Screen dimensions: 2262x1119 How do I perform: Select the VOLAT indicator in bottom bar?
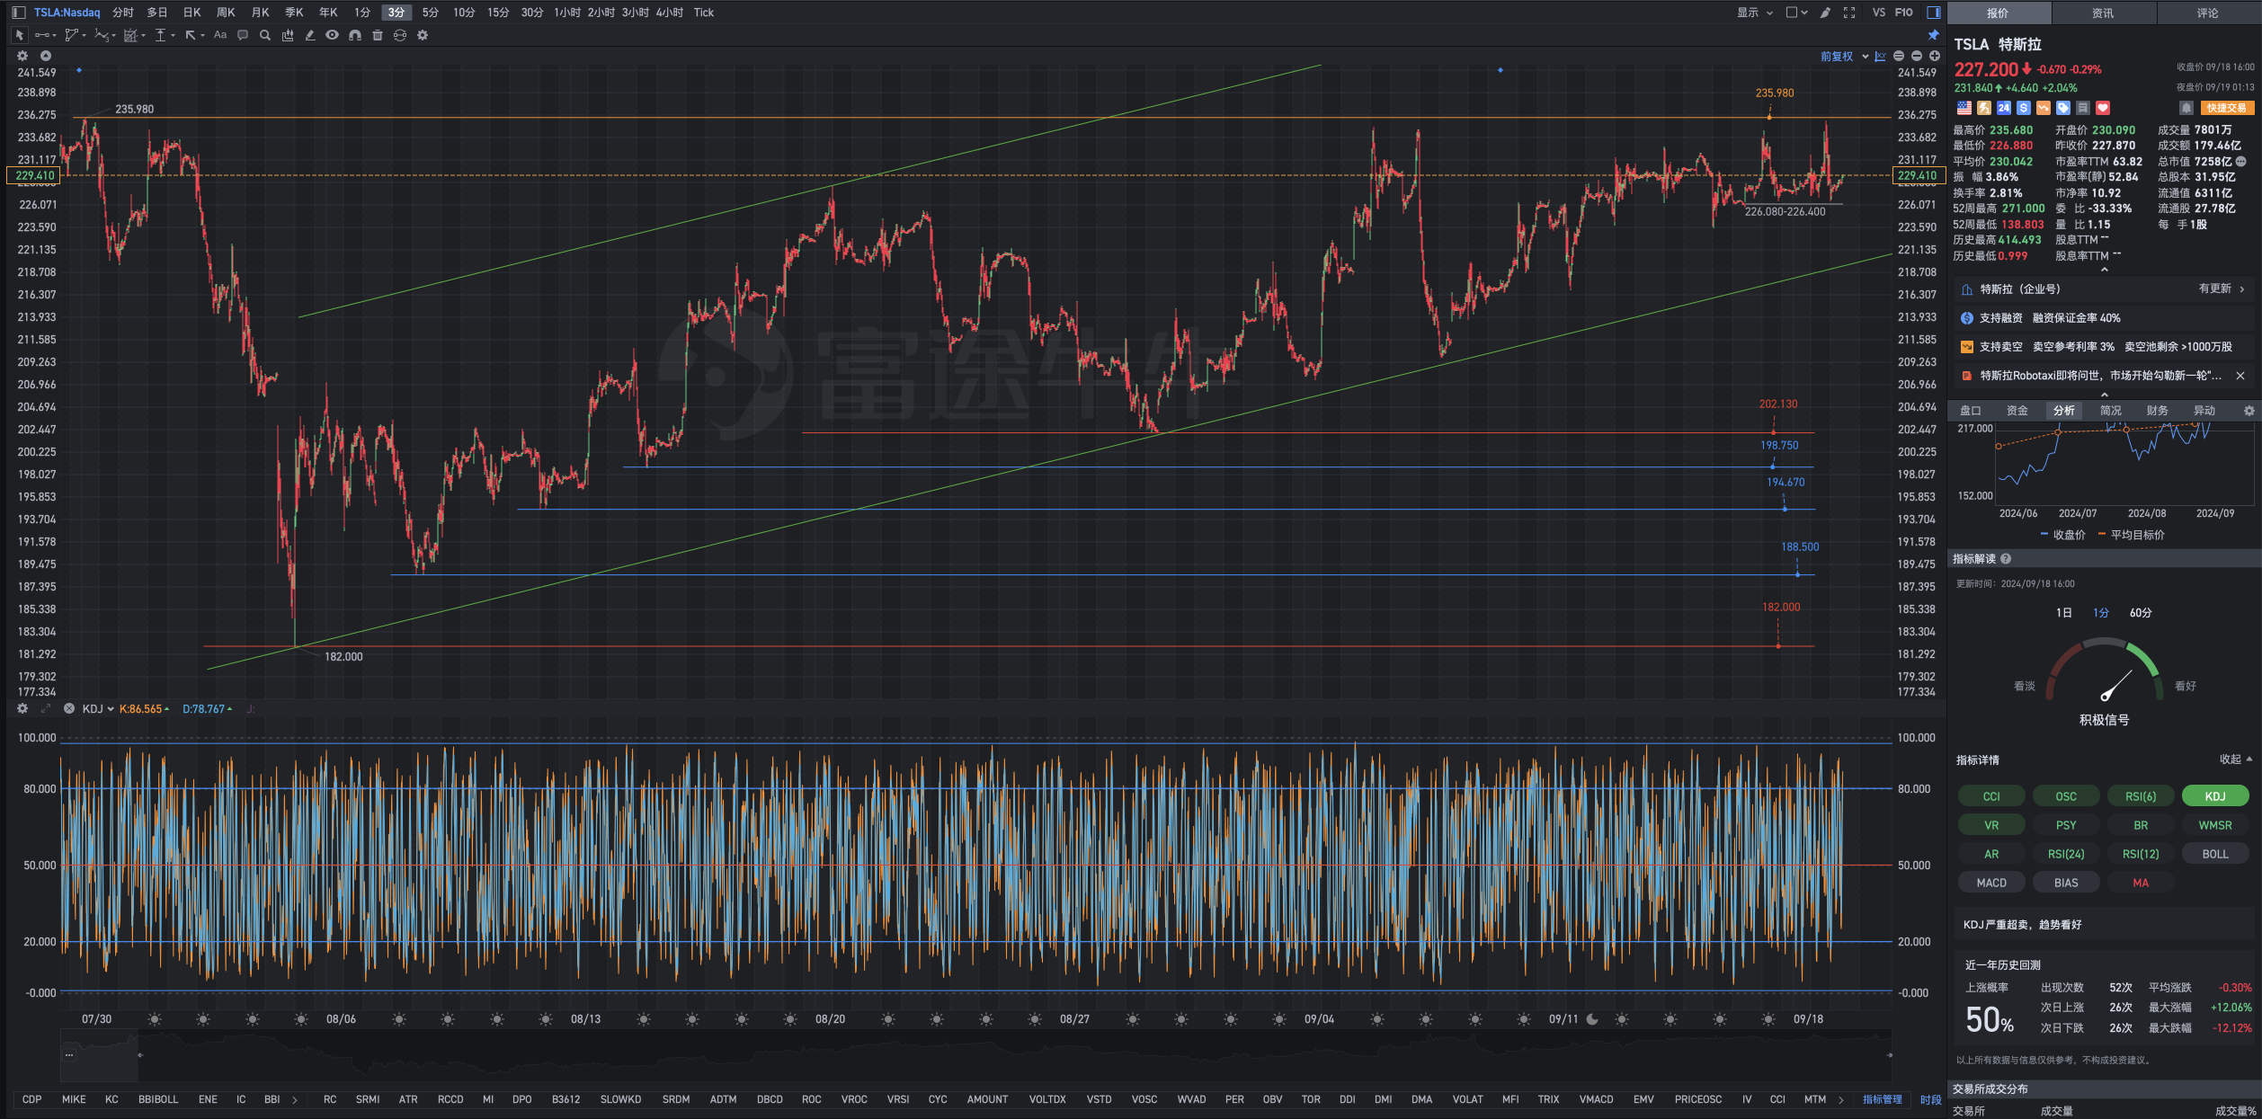1467,1099
